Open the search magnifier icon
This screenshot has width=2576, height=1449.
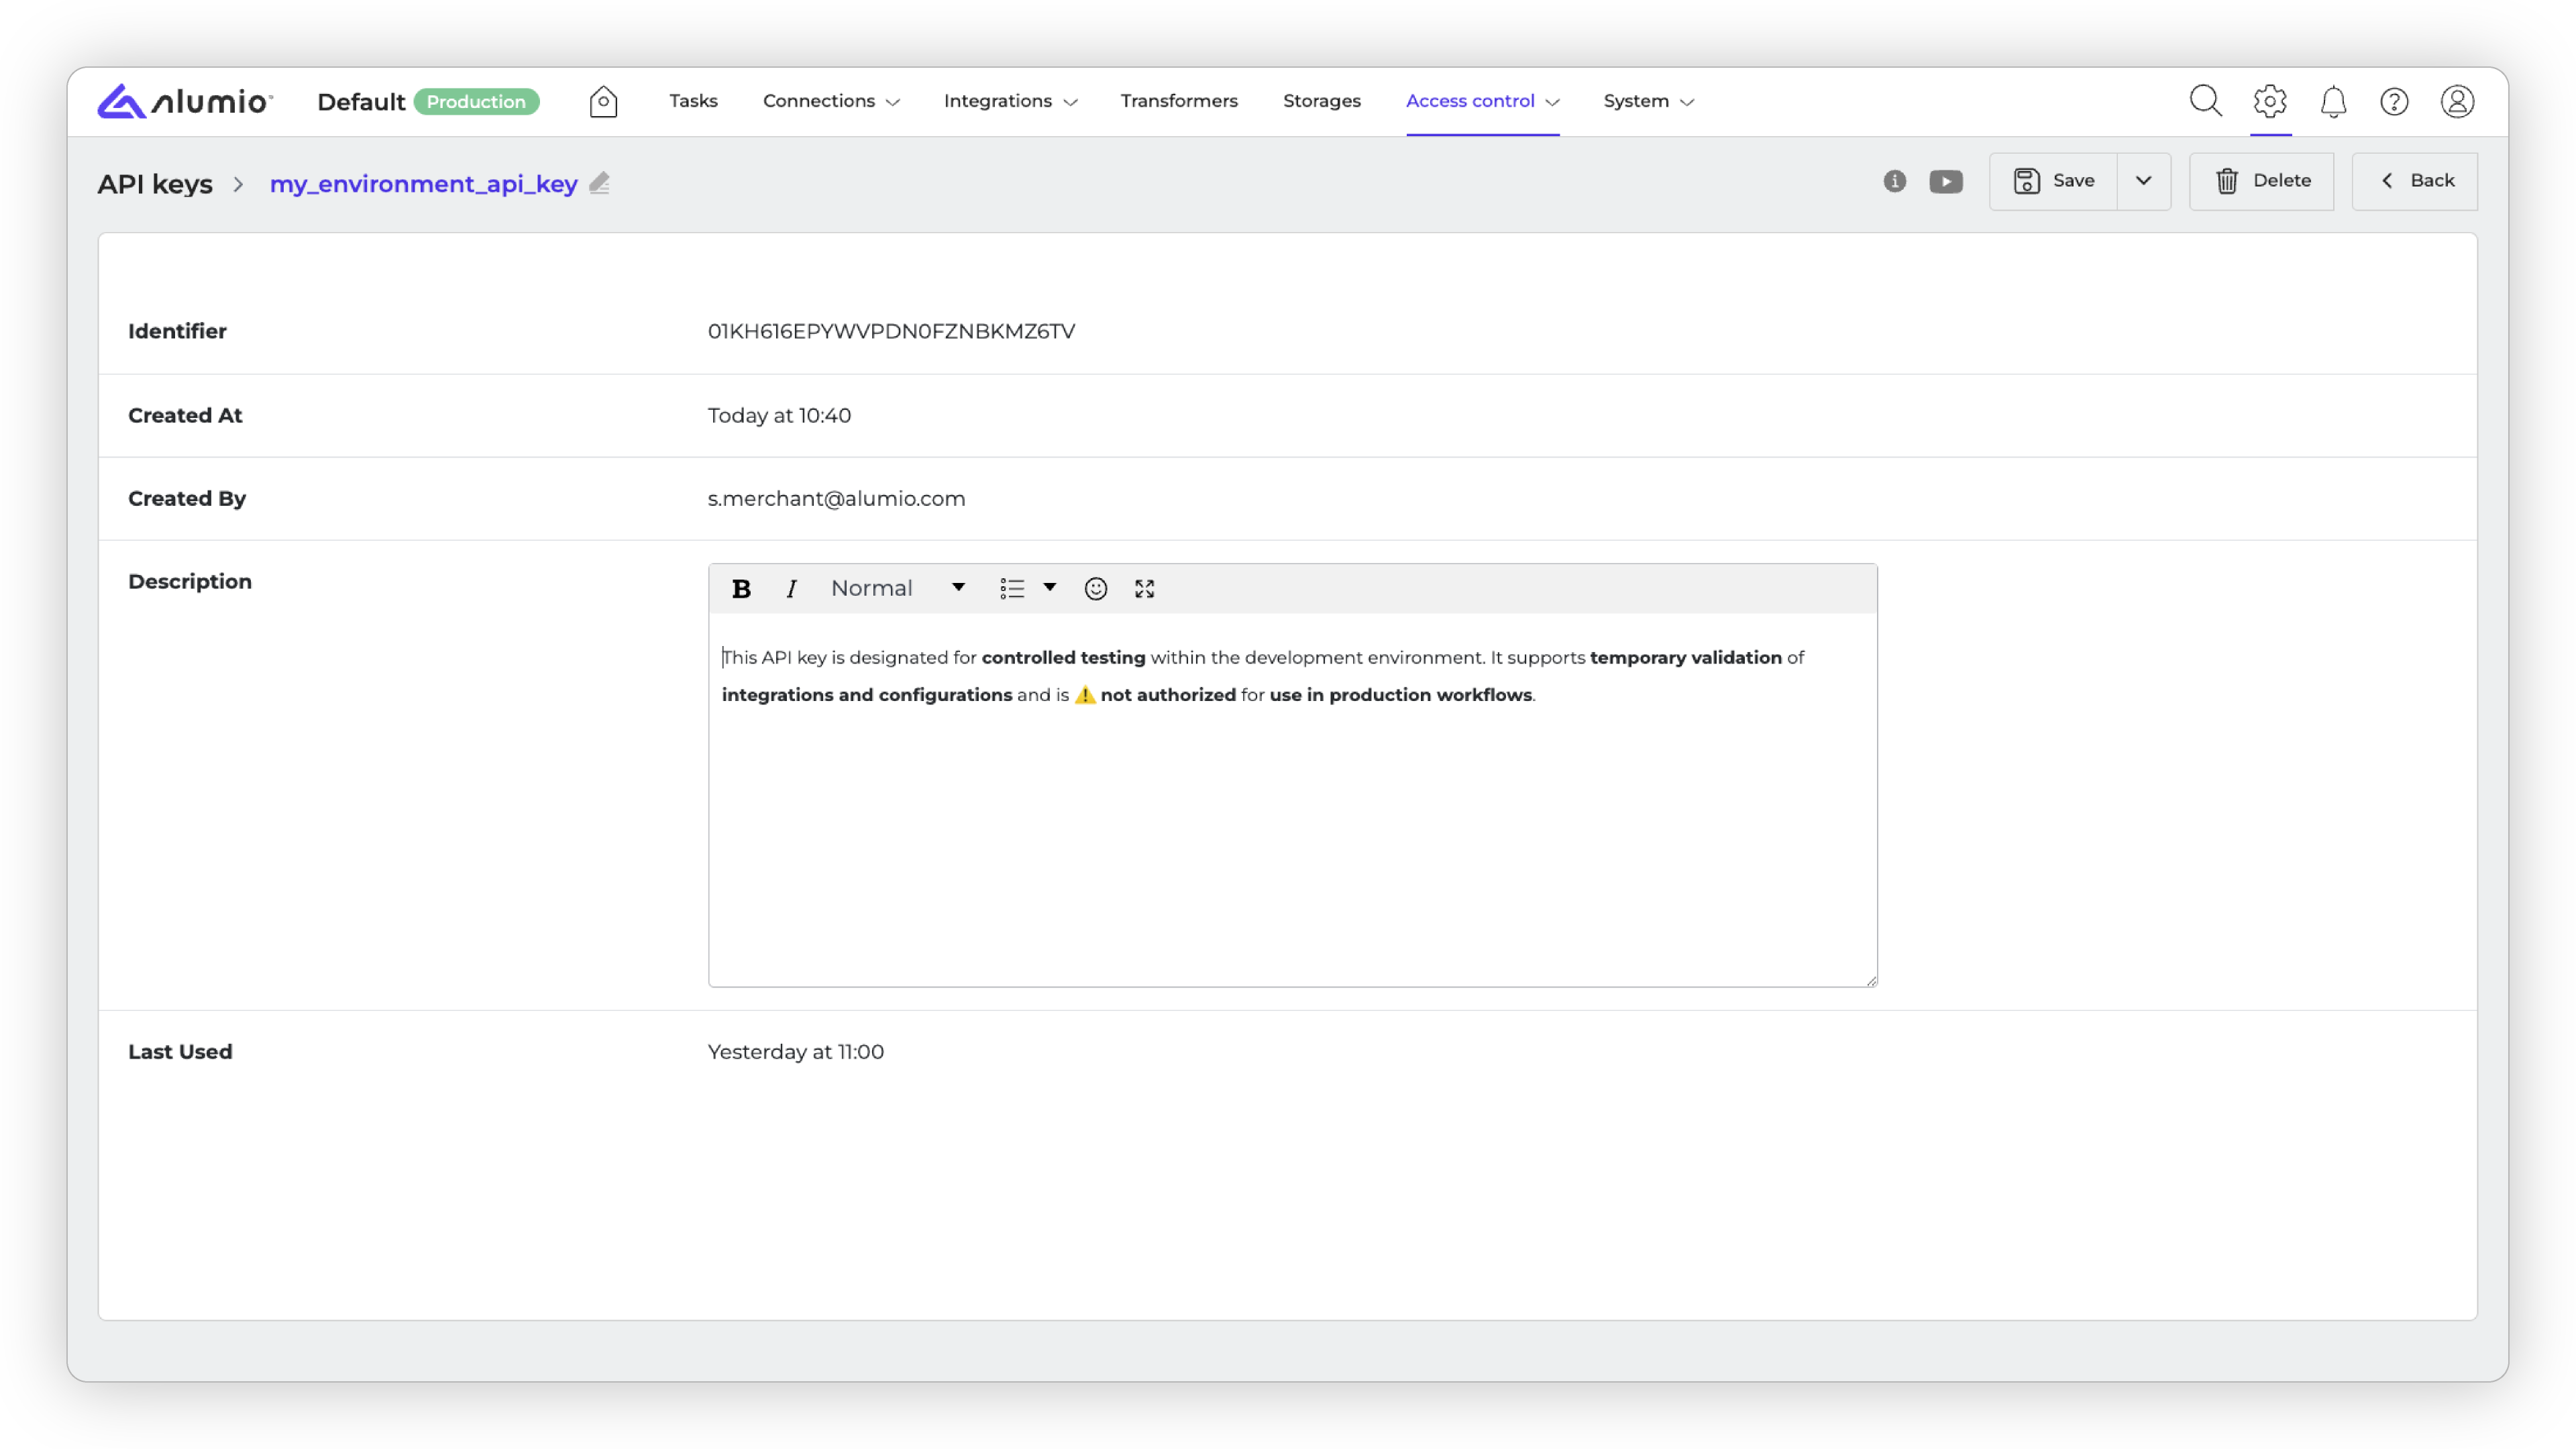click(2205, 101)
